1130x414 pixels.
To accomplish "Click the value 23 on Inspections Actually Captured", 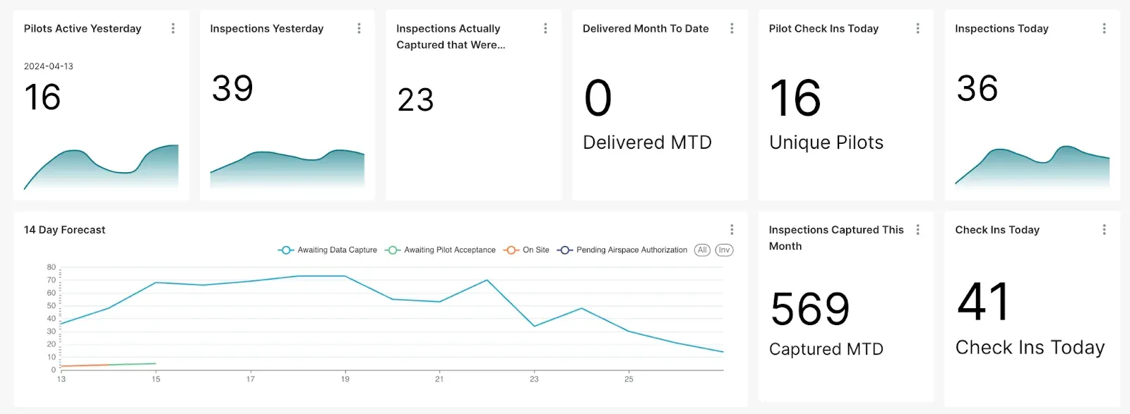I will 415,100.
